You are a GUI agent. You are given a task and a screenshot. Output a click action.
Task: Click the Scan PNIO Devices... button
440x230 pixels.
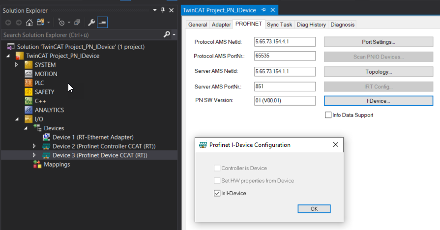[378, 57]
